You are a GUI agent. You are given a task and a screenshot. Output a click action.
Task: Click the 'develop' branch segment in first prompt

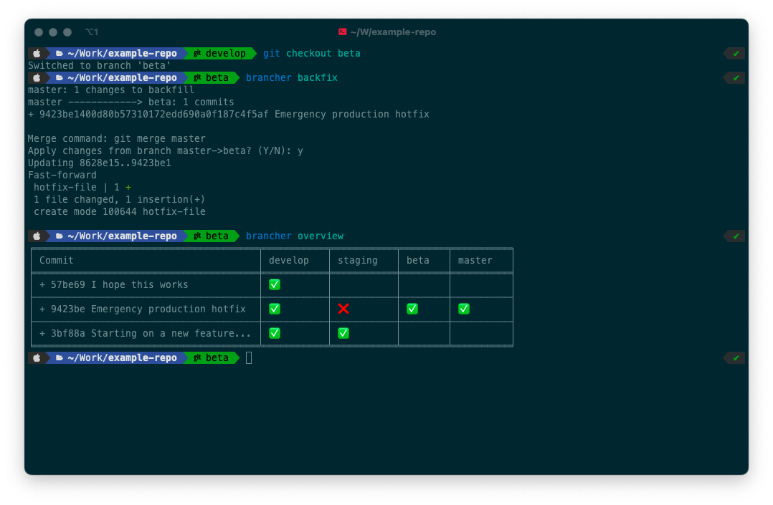tap(220, 53)
